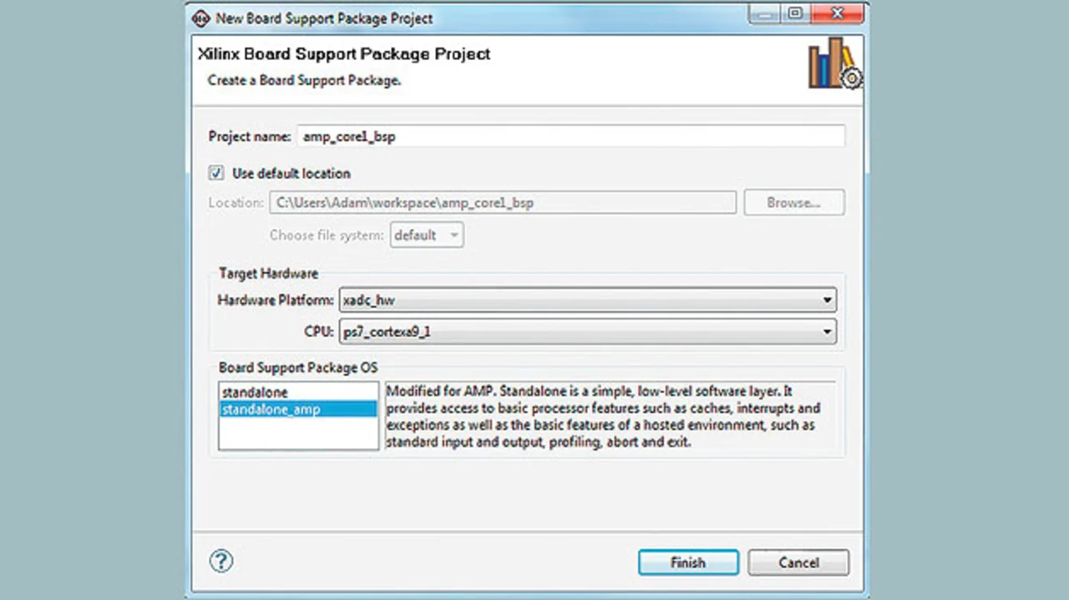The height and width of the screenshot is (600, 1069).
Task: Click the Target Hardware group label
Action: pyautogui.click(x=268, y=274)
